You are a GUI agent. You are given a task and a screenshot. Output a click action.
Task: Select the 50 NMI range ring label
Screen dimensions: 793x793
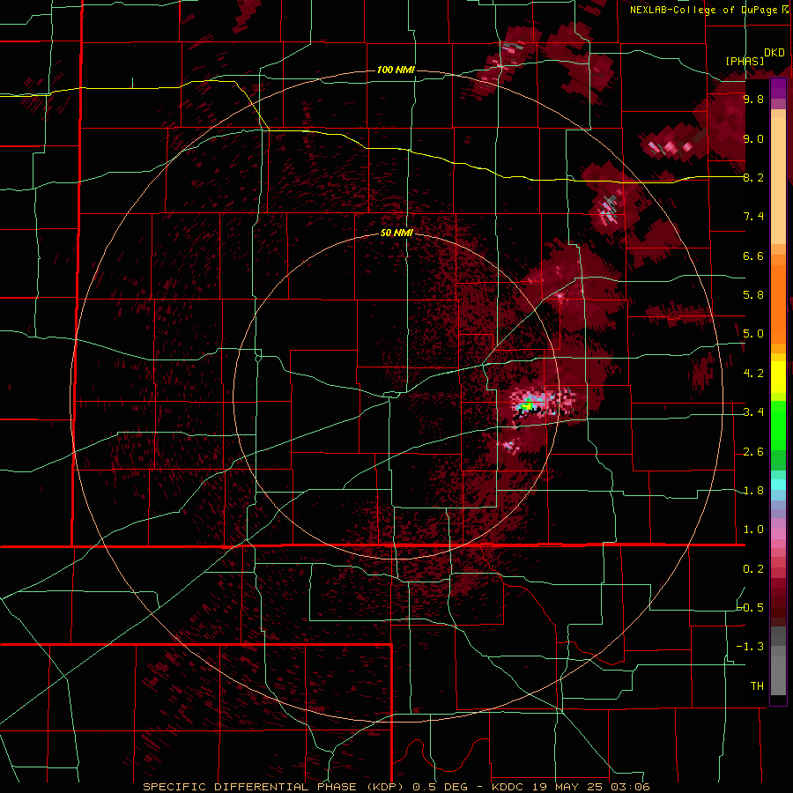click(396, 233)
